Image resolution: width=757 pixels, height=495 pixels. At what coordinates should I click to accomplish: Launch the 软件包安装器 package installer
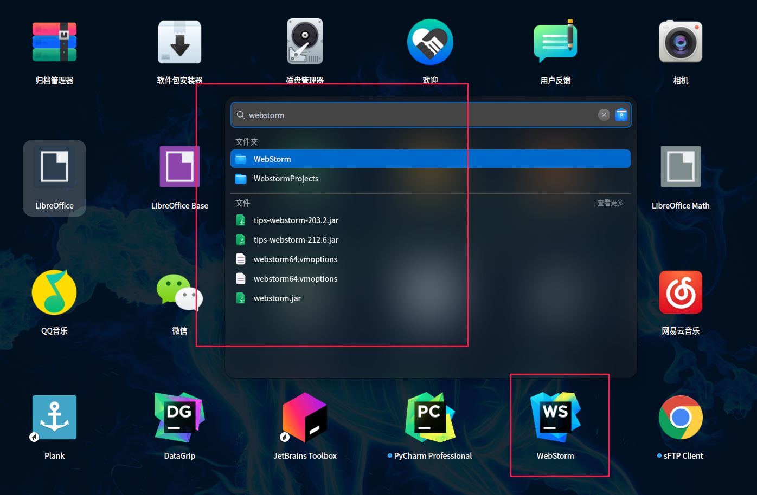tap(179, 42)
